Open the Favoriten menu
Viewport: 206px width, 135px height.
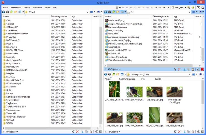(37, 8)
